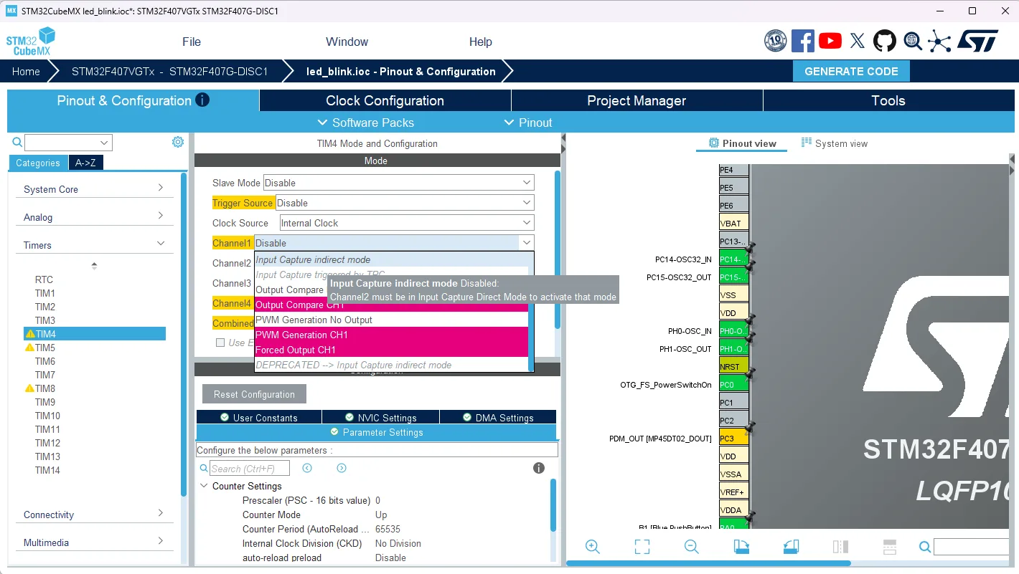Click the 10-year anniversary badge icon

(x=776, y=41)
